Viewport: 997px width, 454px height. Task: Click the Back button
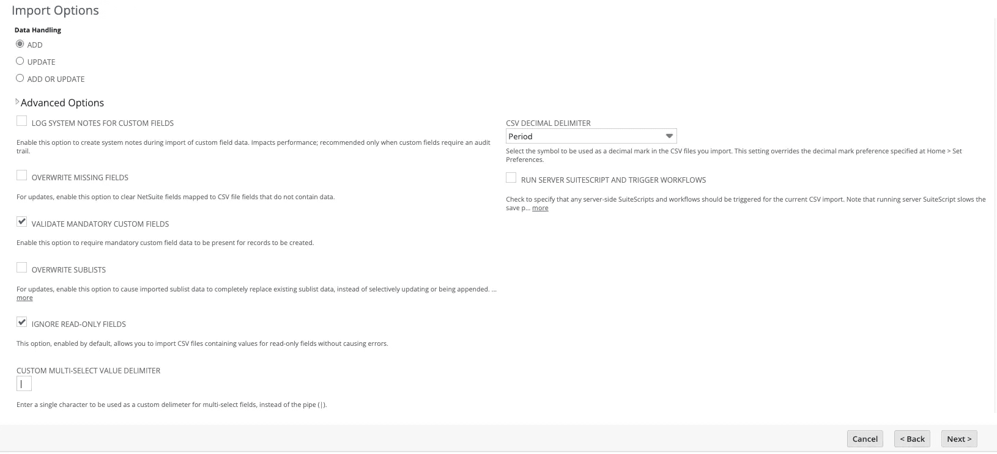(x=912, y=438)
